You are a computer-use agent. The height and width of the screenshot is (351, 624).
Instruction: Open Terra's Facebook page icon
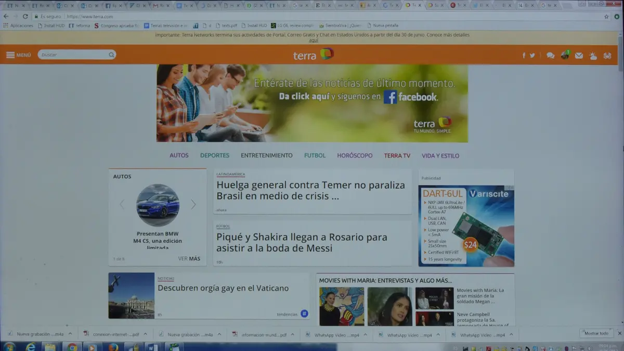[x=524, y=56]
